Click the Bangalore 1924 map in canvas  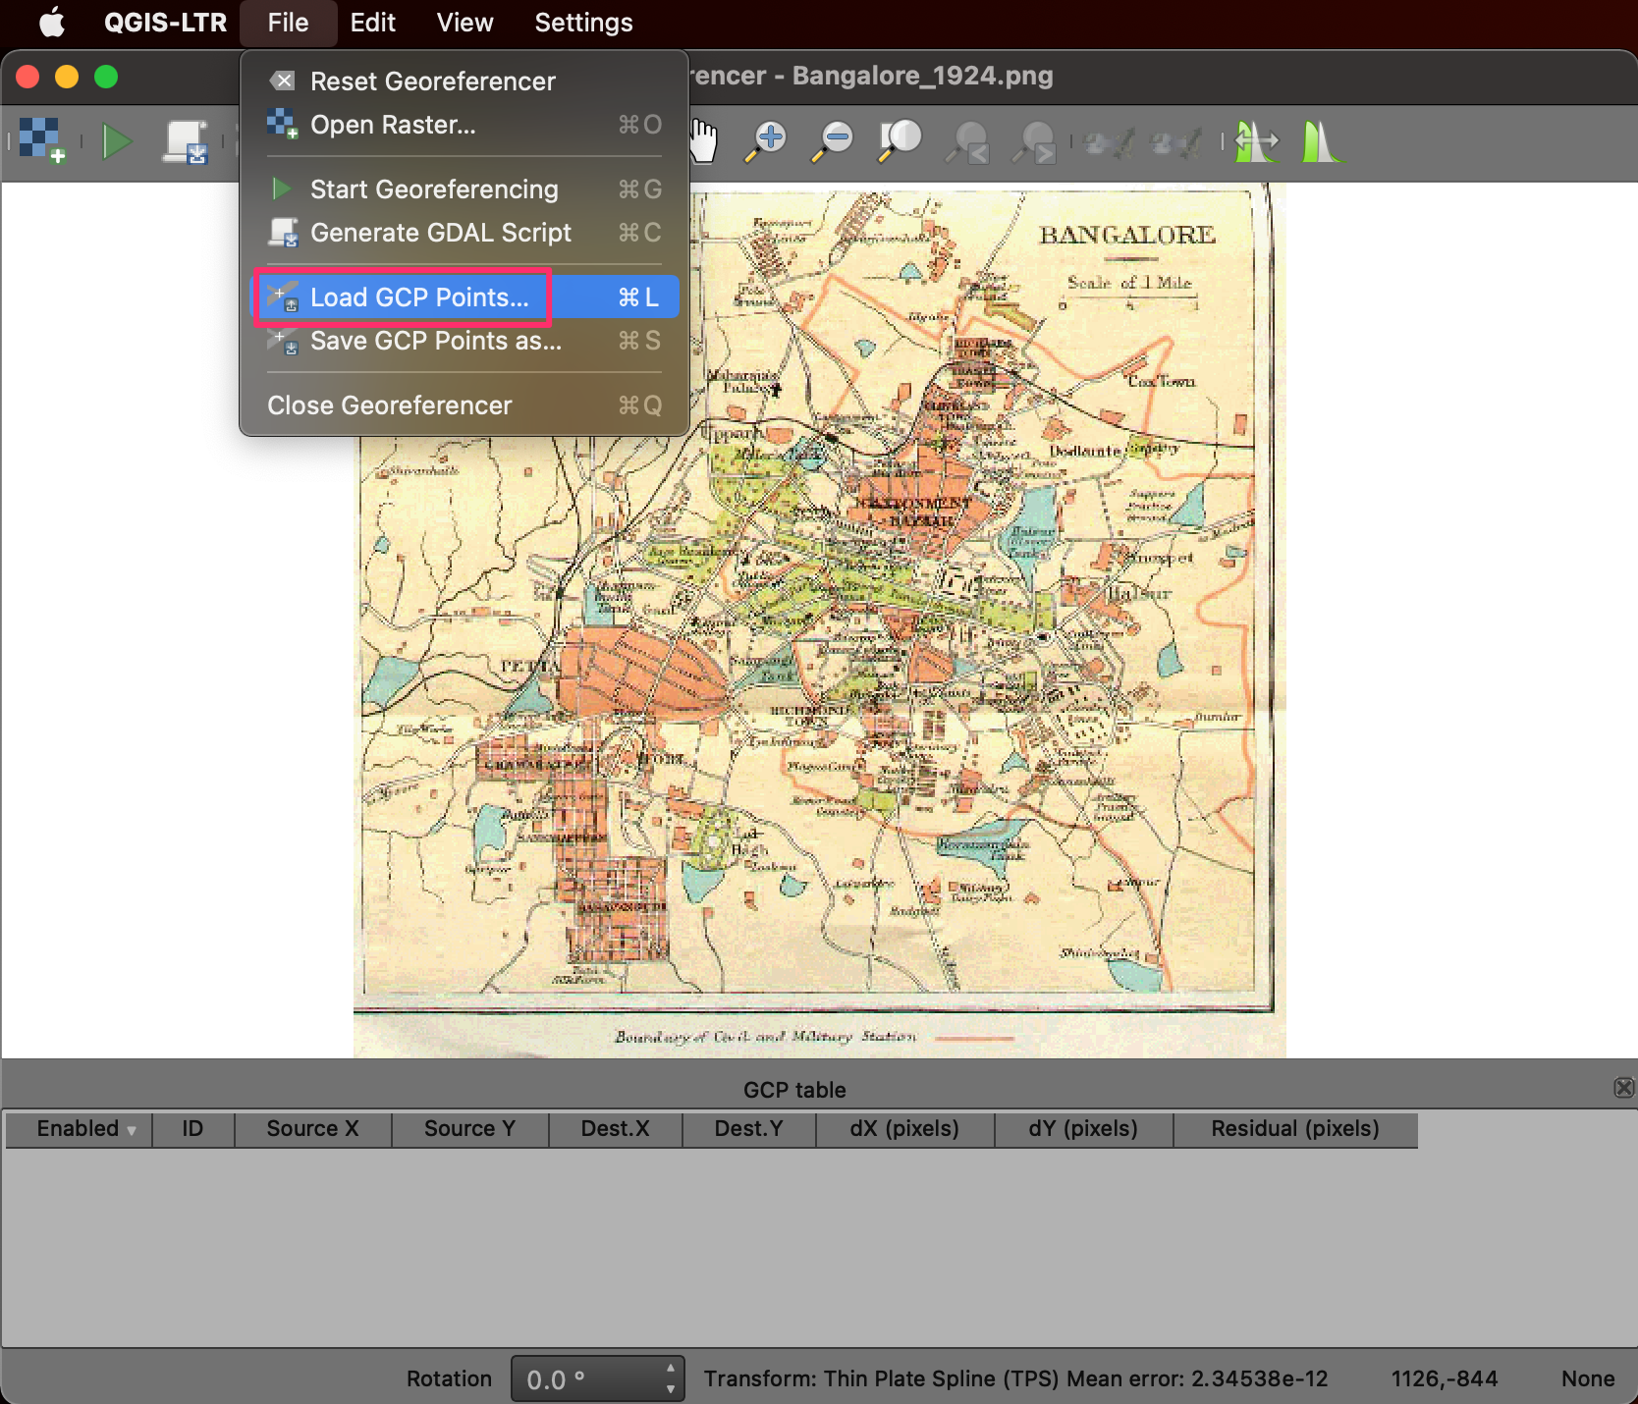[819, 621]
